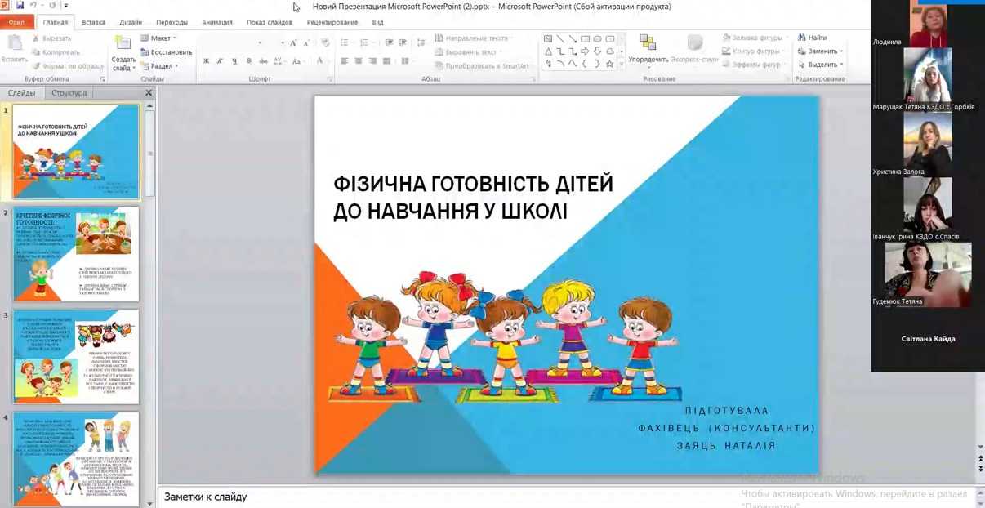This screenshot has height=508, width=985.
Task: Open the Файл (File) menu button
Action: click(16, 22)
